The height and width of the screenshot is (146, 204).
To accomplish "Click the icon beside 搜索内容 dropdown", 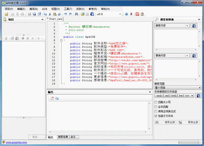I will pos(194,26).
